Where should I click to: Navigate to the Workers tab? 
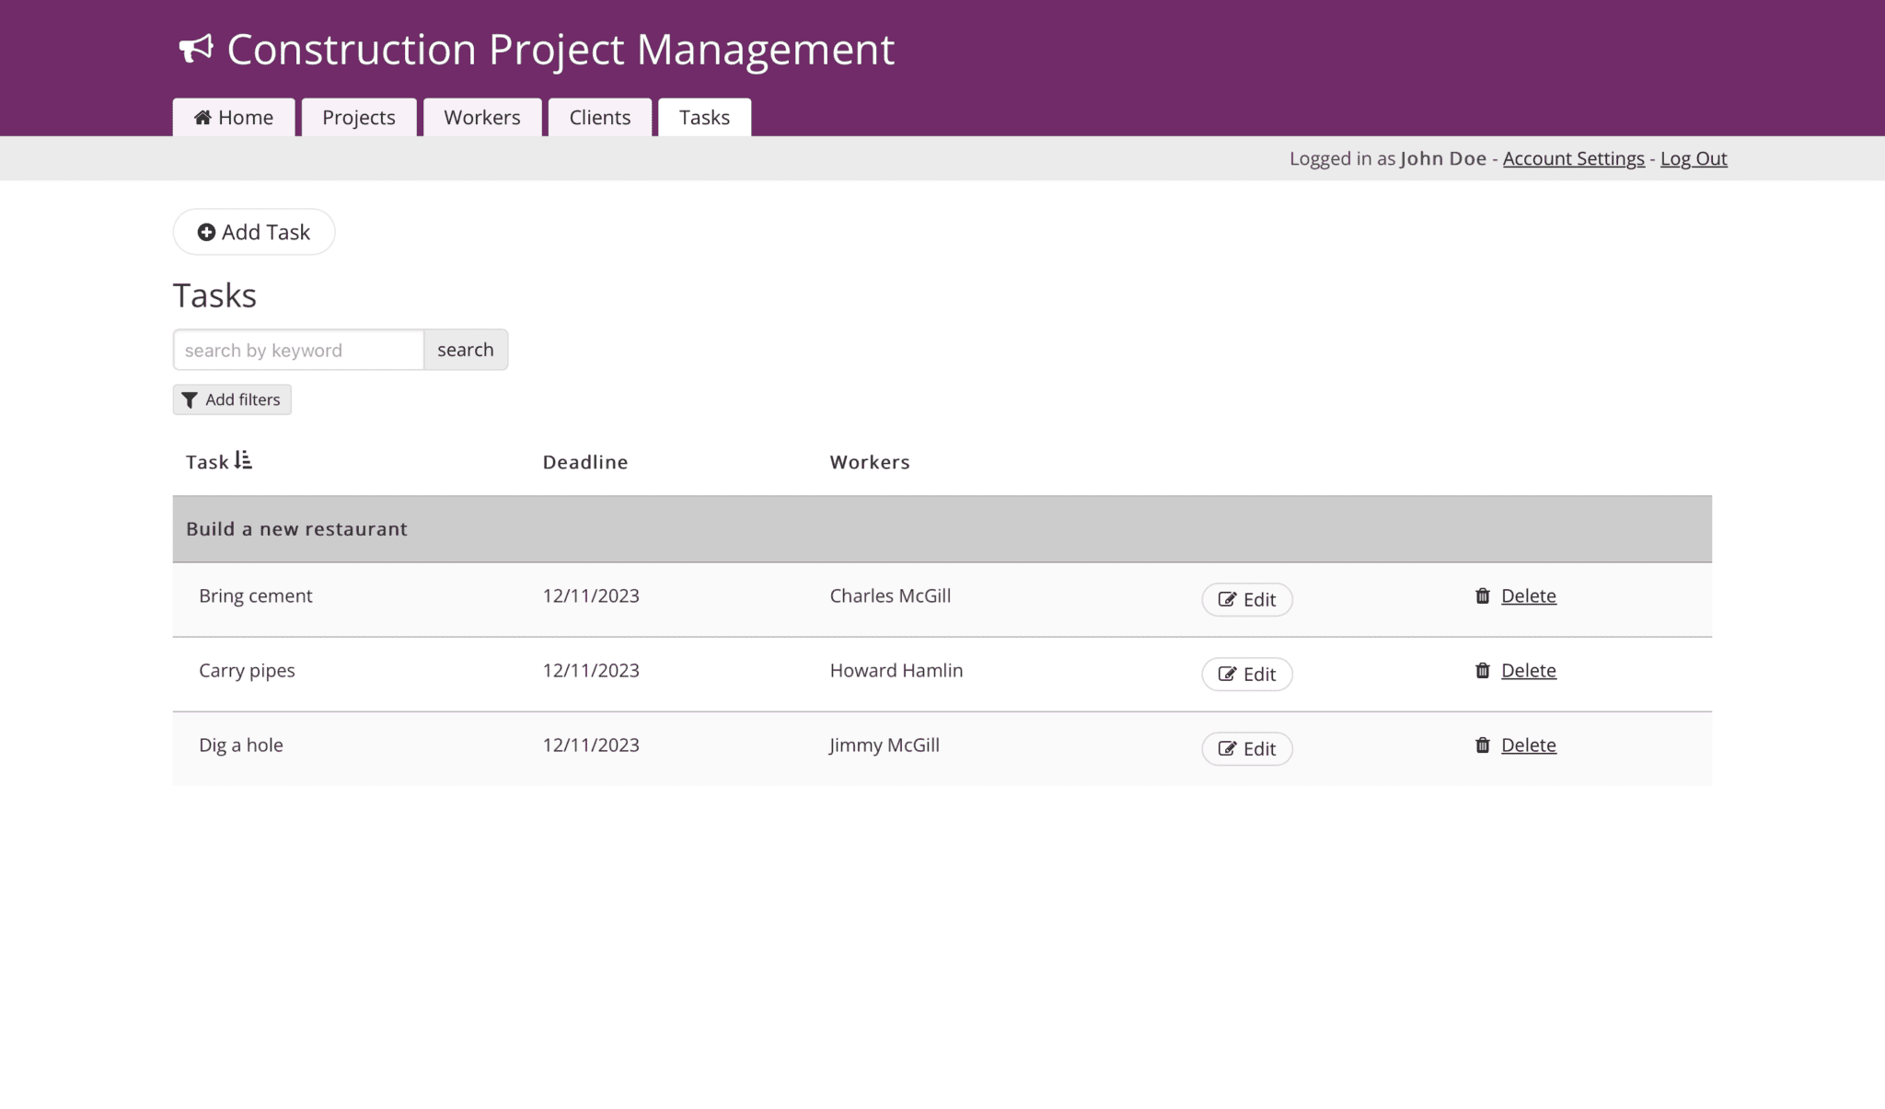coord(481,117)
